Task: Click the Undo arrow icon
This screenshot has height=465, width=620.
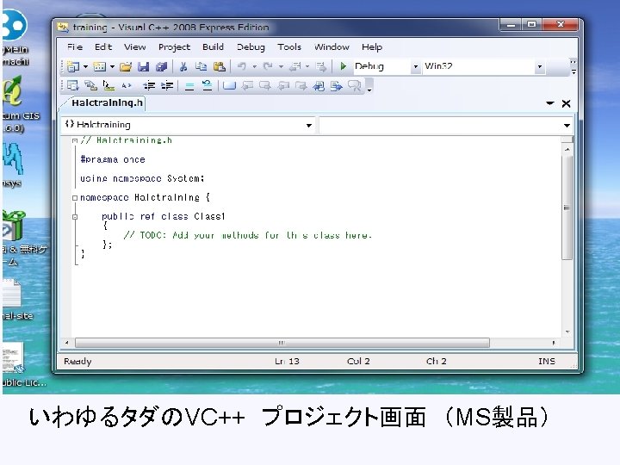Action: 242,66
